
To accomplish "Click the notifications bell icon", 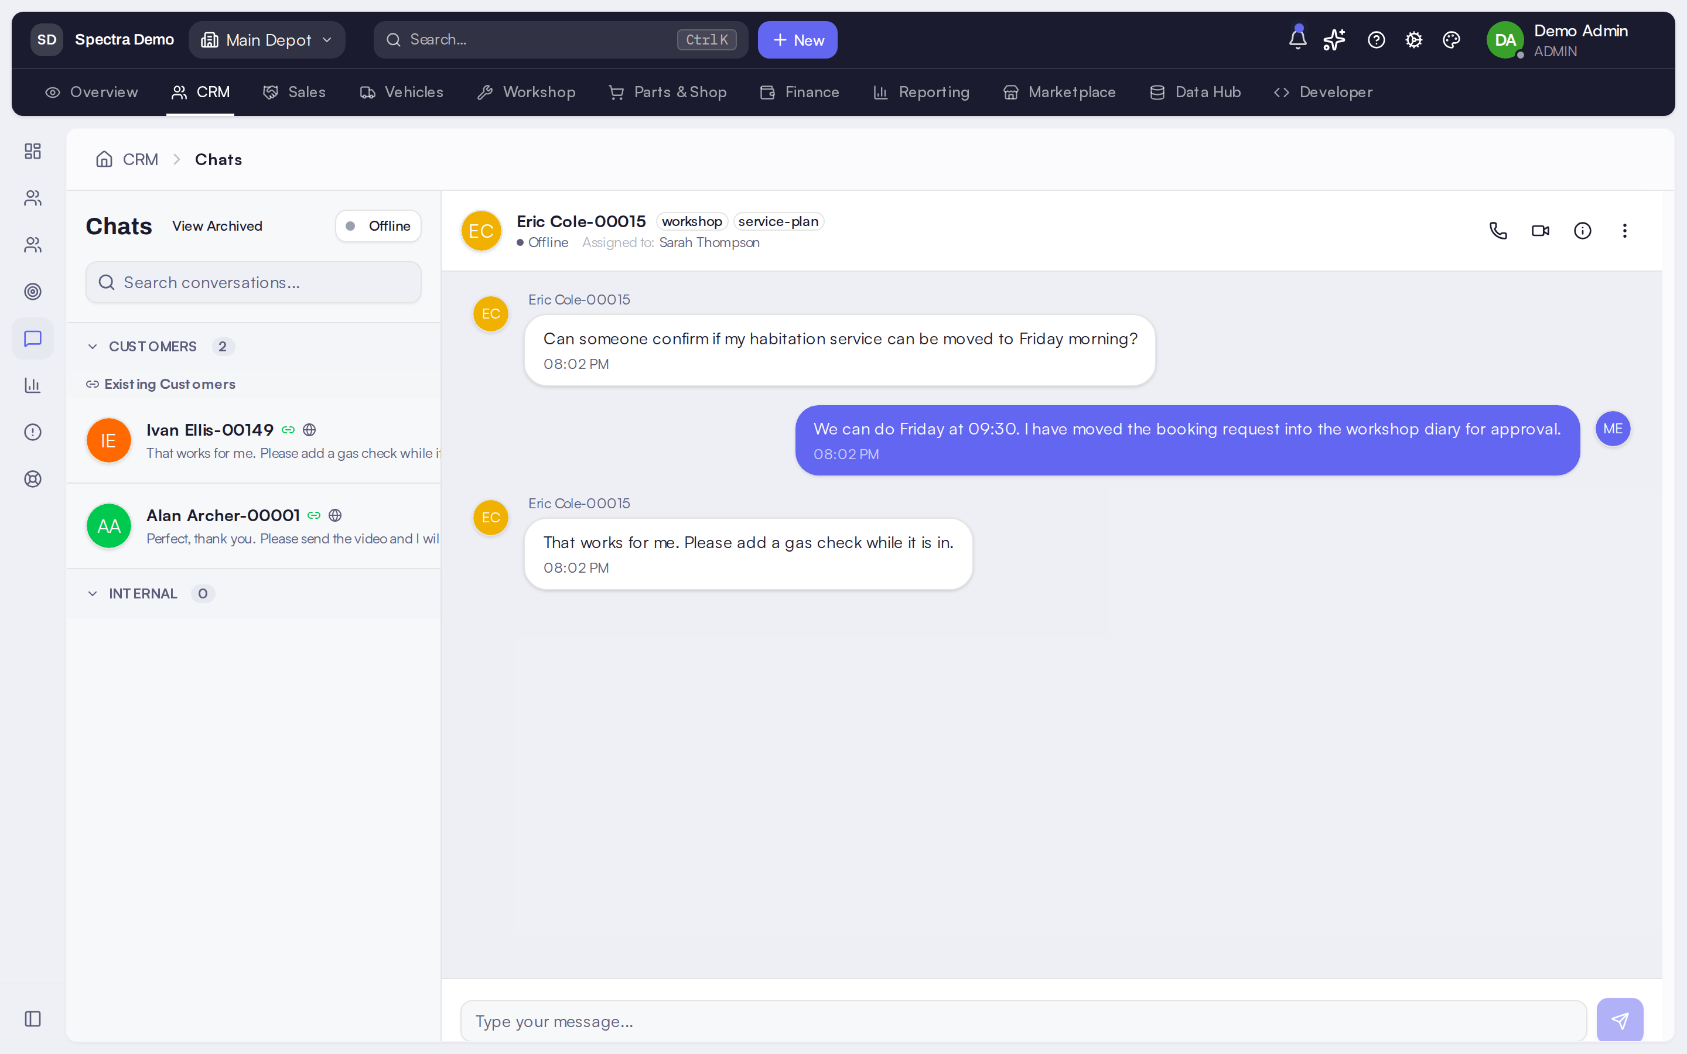I will [x=1297, y=39].
